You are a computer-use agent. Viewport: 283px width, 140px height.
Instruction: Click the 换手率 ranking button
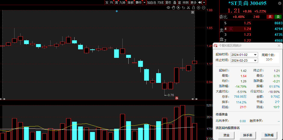tap(248, 135)
